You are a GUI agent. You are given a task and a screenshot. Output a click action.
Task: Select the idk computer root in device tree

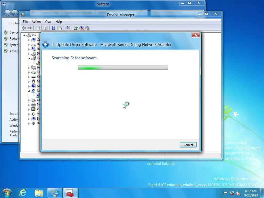(34, 35)
